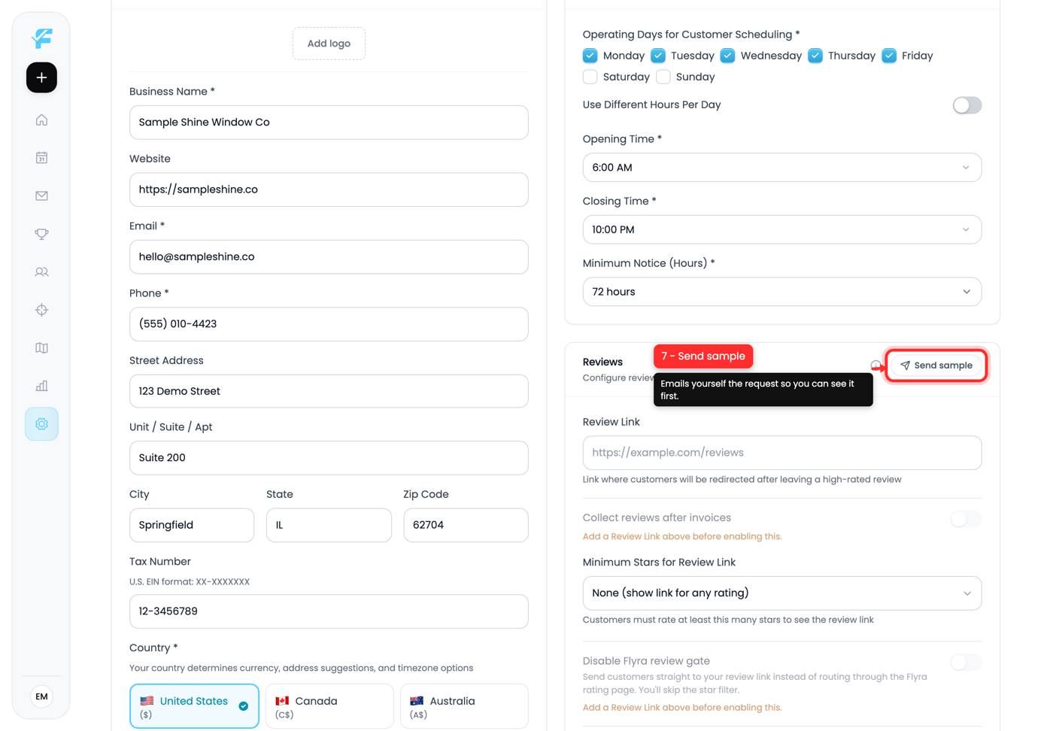
Task: Go to the Home sidebar icon
Action: coord(41,120)
